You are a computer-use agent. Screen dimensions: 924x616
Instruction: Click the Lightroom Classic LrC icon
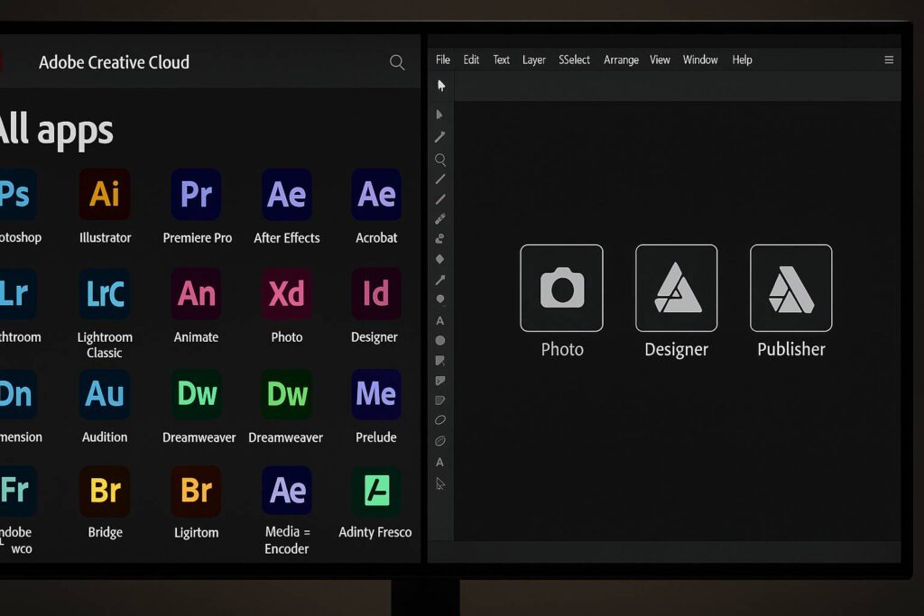coord(105,294)
